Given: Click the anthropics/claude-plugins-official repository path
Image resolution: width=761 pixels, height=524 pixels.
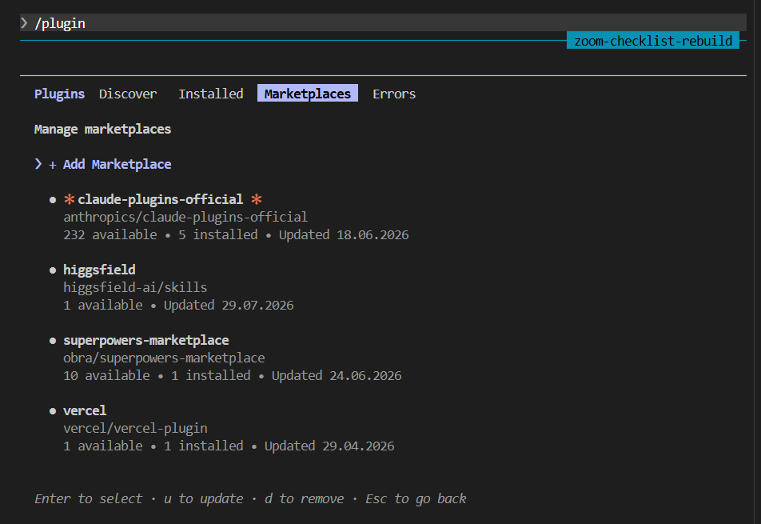Looking at the screenshot, I should 185,217.
